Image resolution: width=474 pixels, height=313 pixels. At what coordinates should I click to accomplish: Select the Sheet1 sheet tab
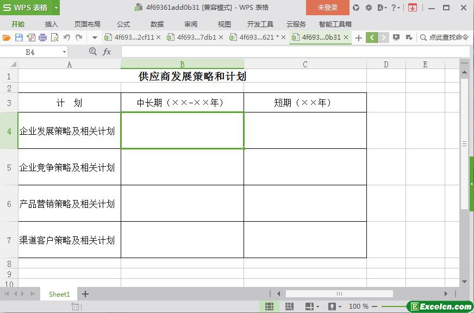(x=59, y=294)
